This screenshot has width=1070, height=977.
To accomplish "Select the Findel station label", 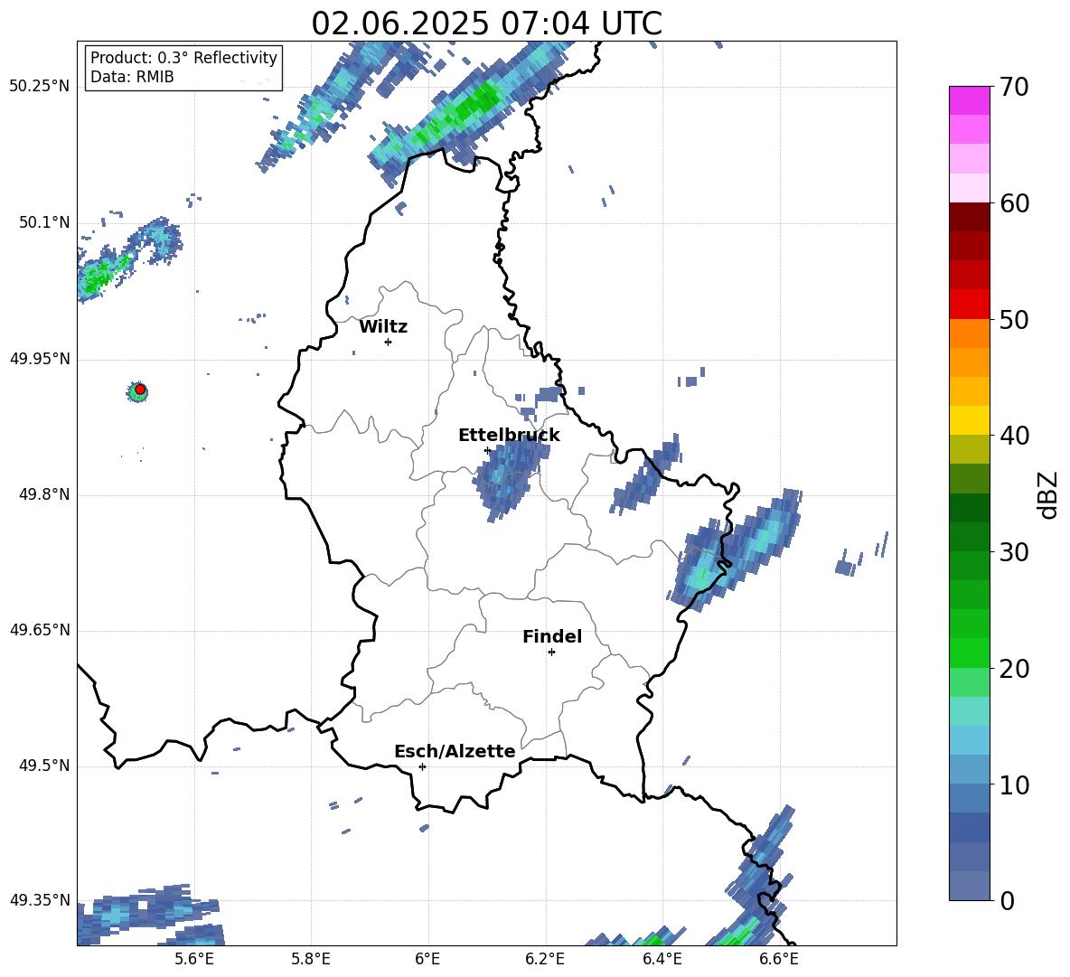I will (x=552, y=636).
